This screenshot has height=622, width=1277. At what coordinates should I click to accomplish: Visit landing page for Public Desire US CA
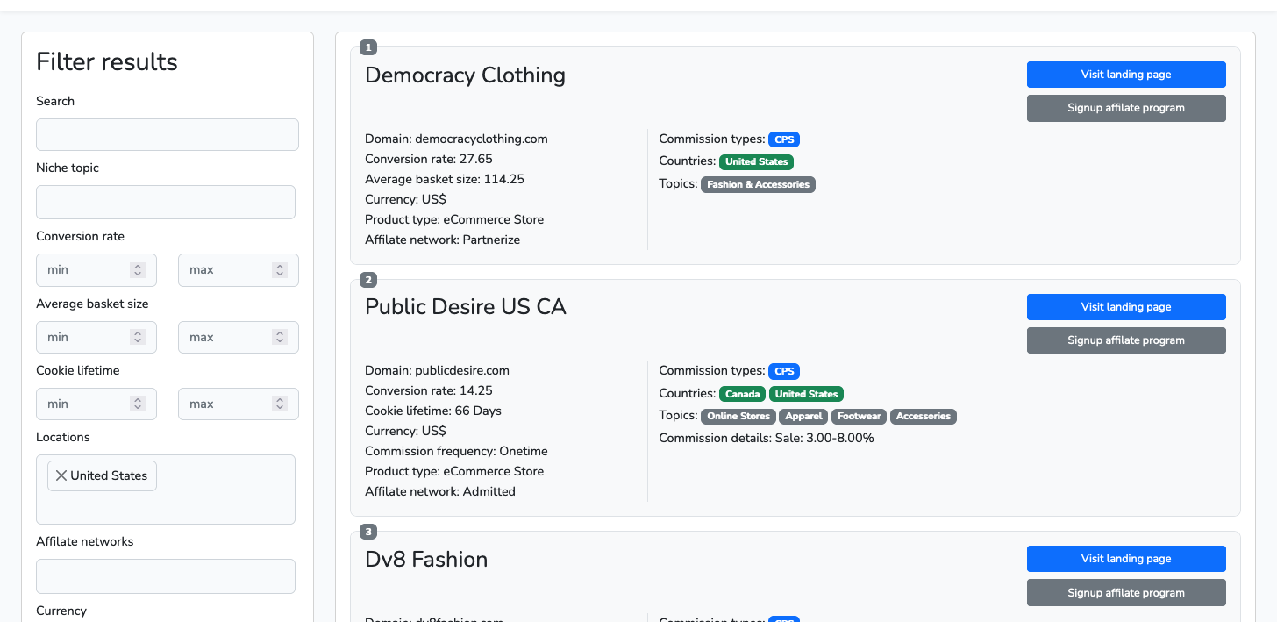[1126, 307]
